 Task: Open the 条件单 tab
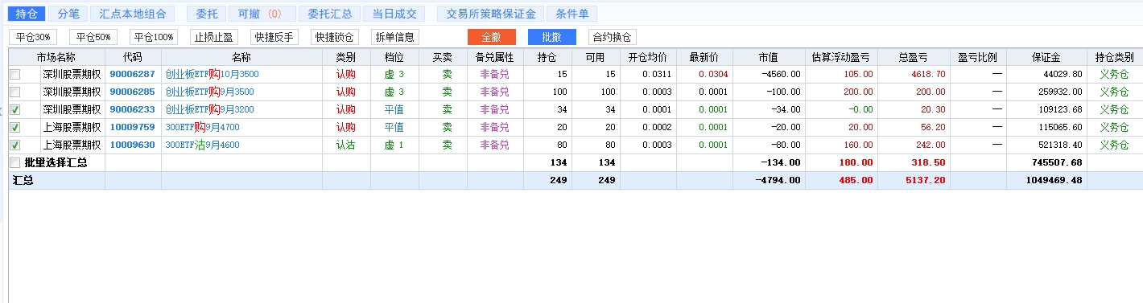click(572, 14)
